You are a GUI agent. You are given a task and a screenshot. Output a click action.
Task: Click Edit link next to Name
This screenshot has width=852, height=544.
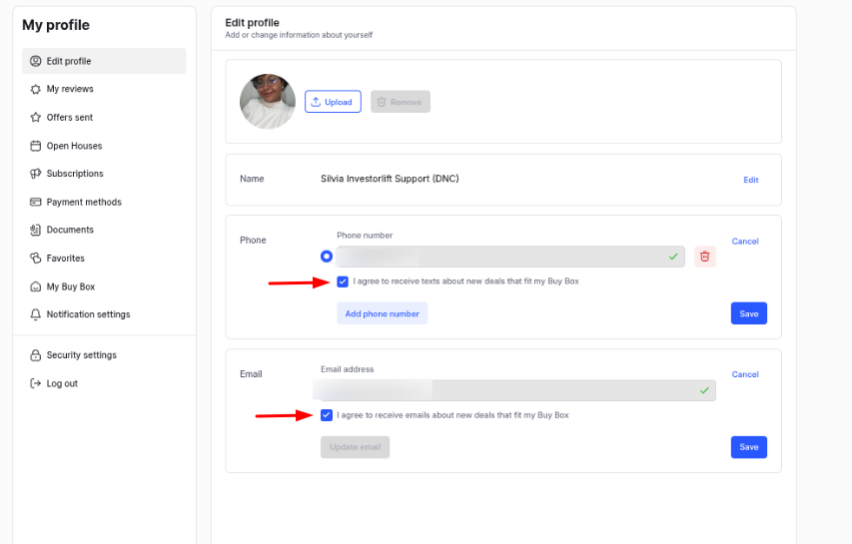(x=750, y=180)
